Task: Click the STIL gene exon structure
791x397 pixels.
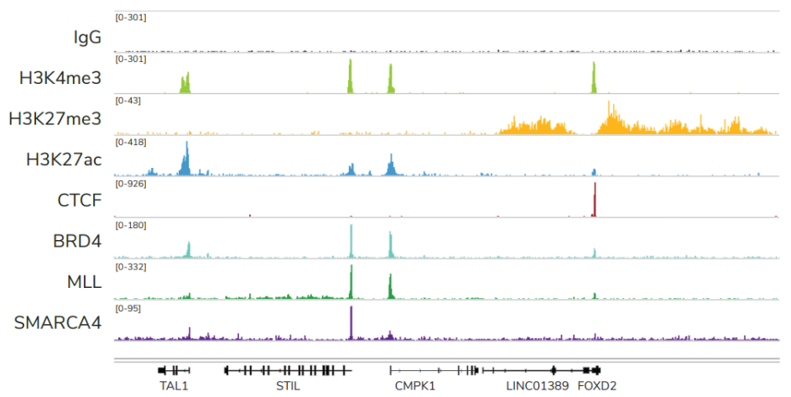Action: click(288, 371)
